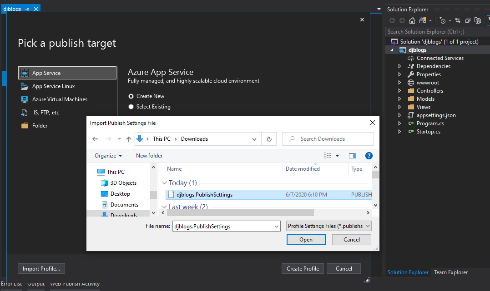Expand the Properties node in Solution Explorer
This screenshot has width=490, height=291.
coord(399,74)
